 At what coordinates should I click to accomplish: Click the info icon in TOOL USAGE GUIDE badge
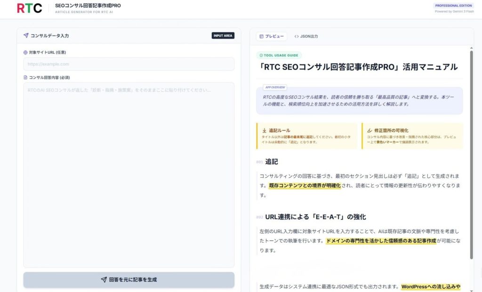(x=261, y=55)
